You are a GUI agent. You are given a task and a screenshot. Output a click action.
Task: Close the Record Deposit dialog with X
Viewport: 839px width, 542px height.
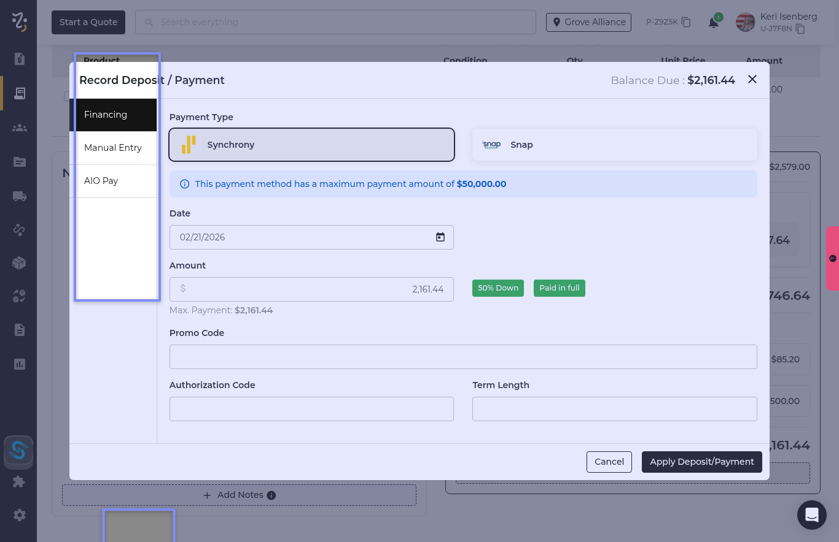point(752,80)
